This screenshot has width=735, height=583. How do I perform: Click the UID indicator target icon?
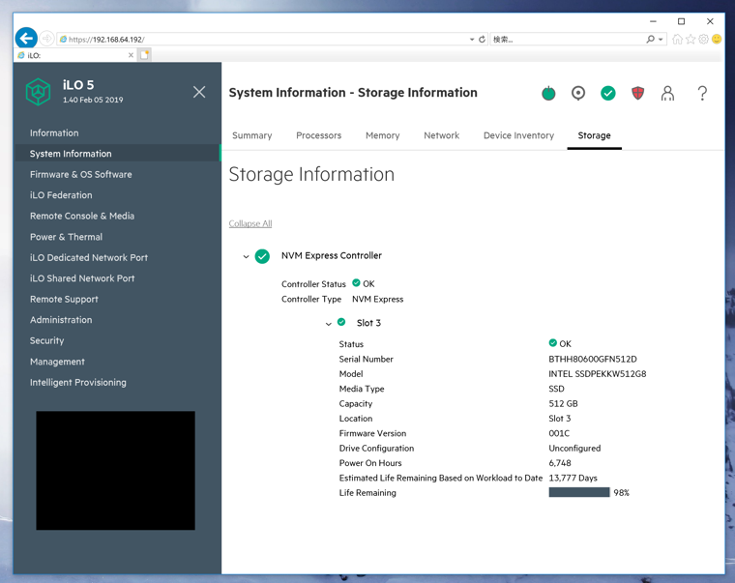pos(578,93)
